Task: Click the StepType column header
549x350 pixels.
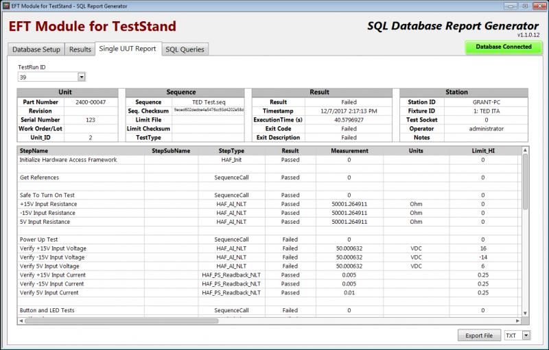Action: coord(231,151)
